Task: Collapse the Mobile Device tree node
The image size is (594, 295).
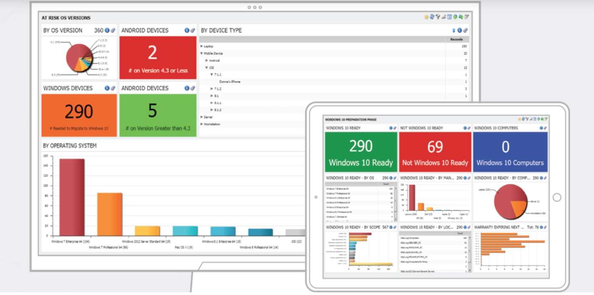Action: [x=202, y=53]
